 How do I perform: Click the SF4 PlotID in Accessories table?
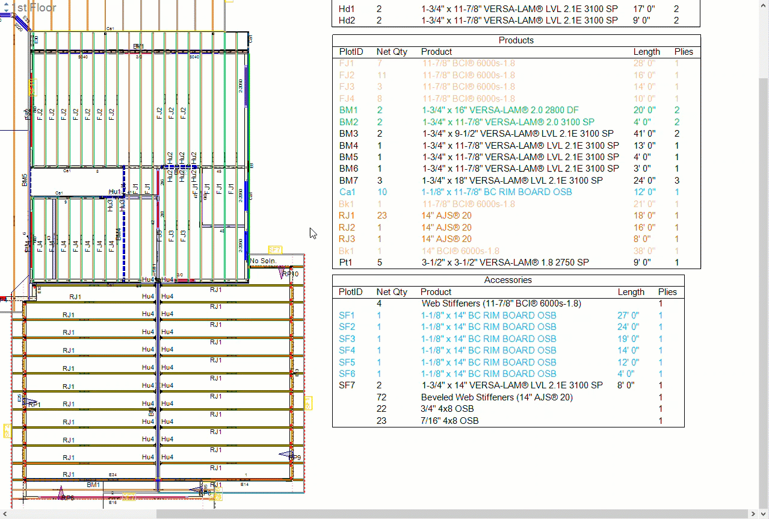tap(347, 350)
